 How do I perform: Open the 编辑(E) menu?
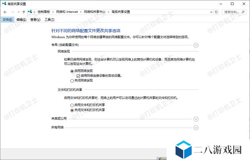click(21, 20)
